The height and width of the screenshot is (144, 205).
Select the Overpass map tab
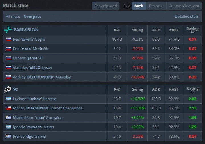[x=32, y=17]
